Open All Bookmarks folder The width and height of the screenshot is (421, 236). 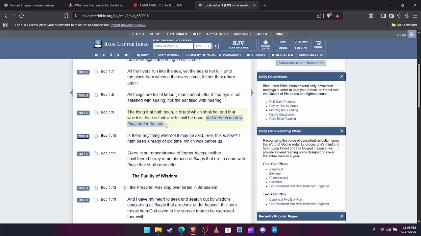[404, 25]
